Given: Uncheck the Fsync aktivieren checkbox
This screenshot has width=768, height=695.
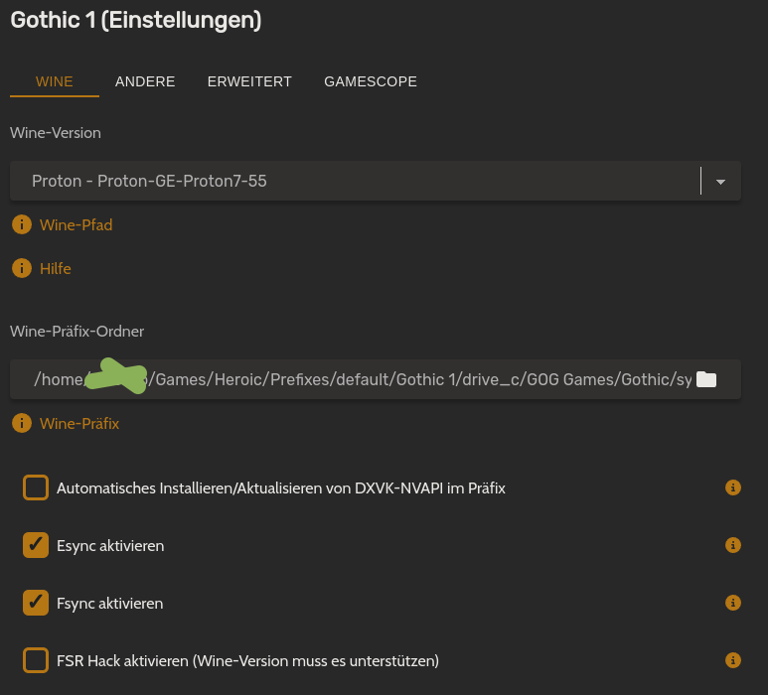Looking at the screenshot, I should coord(36,603).
